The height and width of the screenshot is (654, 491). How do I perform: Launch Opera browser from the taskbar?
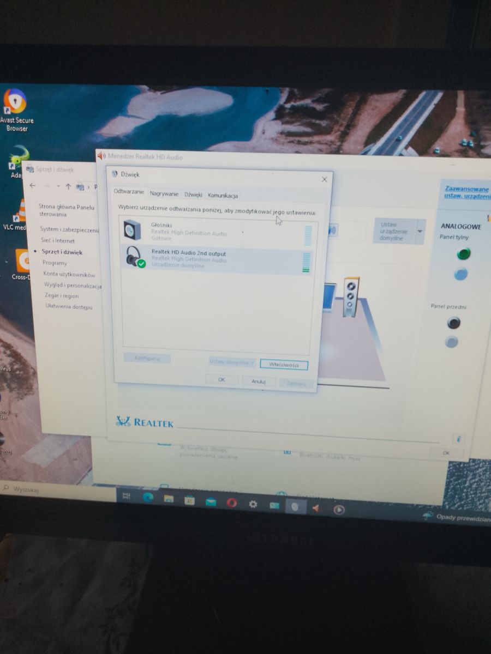tap(231, 502)
